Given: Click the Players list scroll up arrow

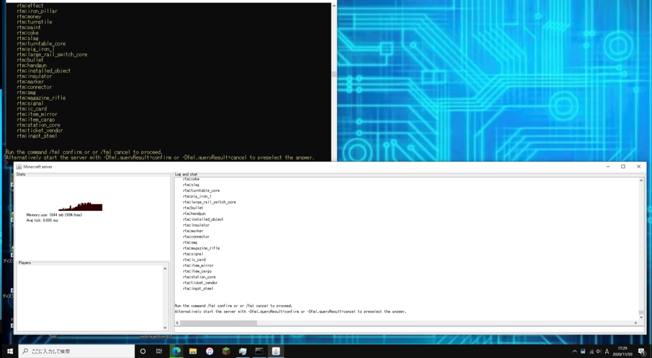Looking at the screenshot, I should (165, 268).
